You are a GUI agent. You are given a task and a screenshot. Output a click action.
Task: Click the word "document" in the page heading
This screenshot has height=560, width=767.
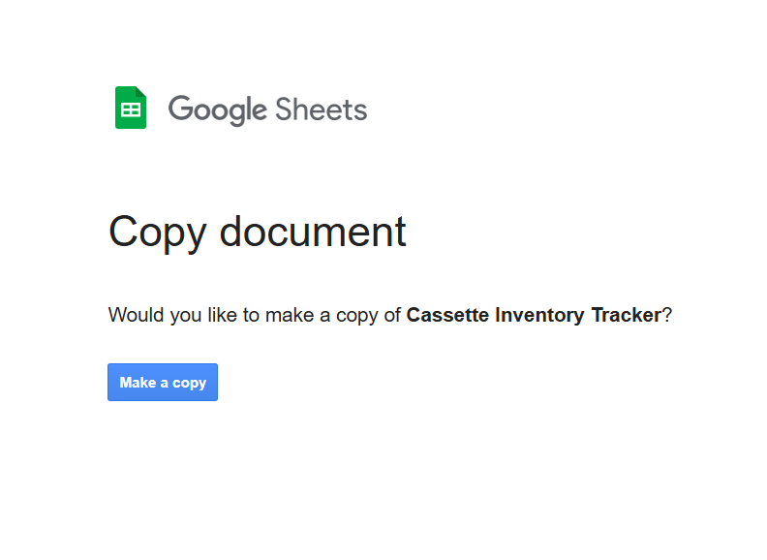pyautogui.click(x=313, y=233)
